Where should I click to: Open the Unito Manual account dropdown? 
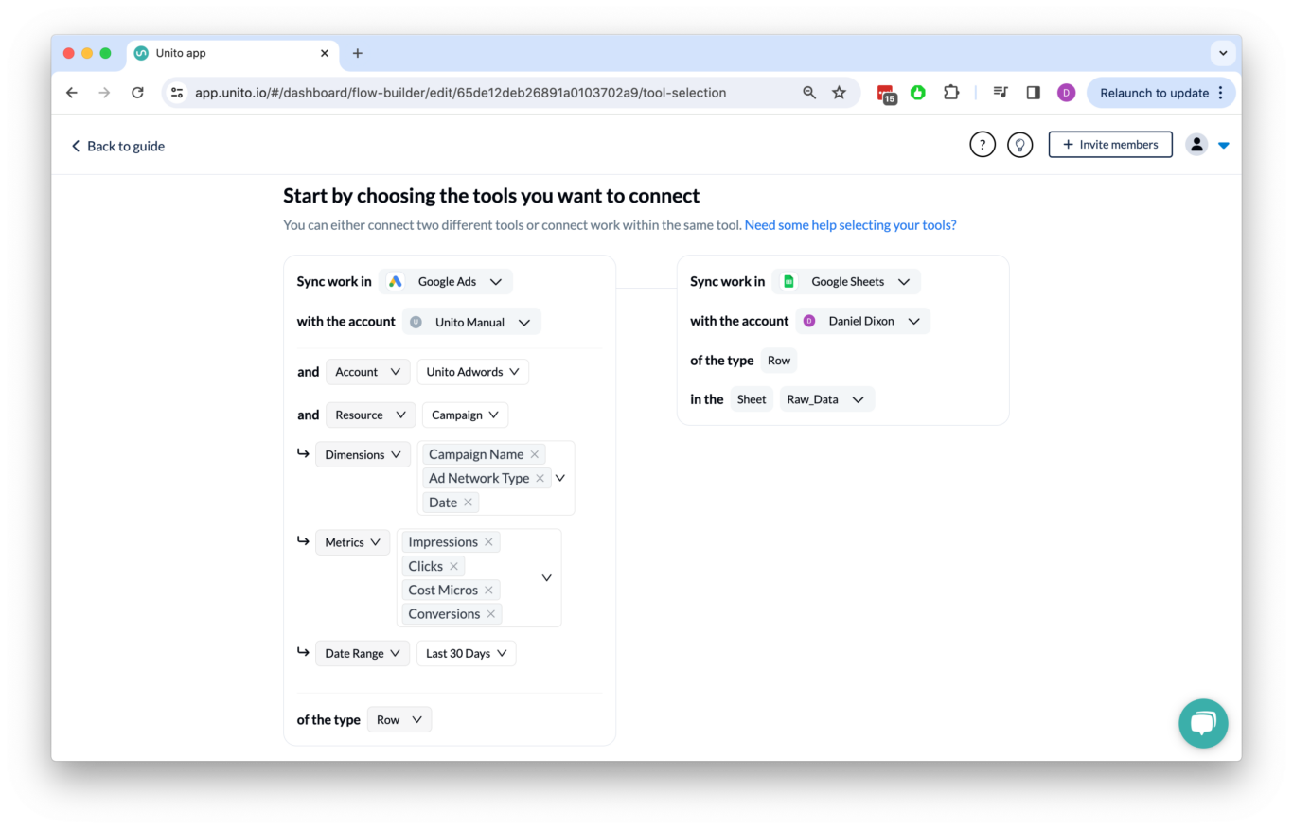[471, 322]
